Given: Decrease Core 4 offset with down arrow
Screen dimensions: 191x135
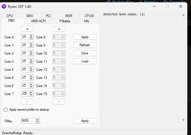Looking at the screenshot, I should click(x=31, y=71).
